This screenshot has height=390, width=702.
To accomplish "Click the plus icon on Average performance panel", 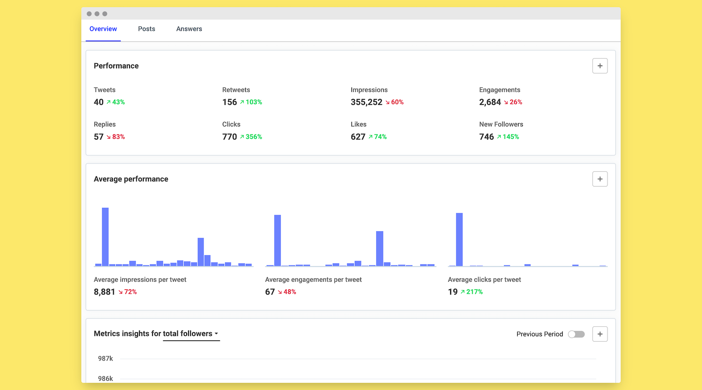I will point(600,179).
